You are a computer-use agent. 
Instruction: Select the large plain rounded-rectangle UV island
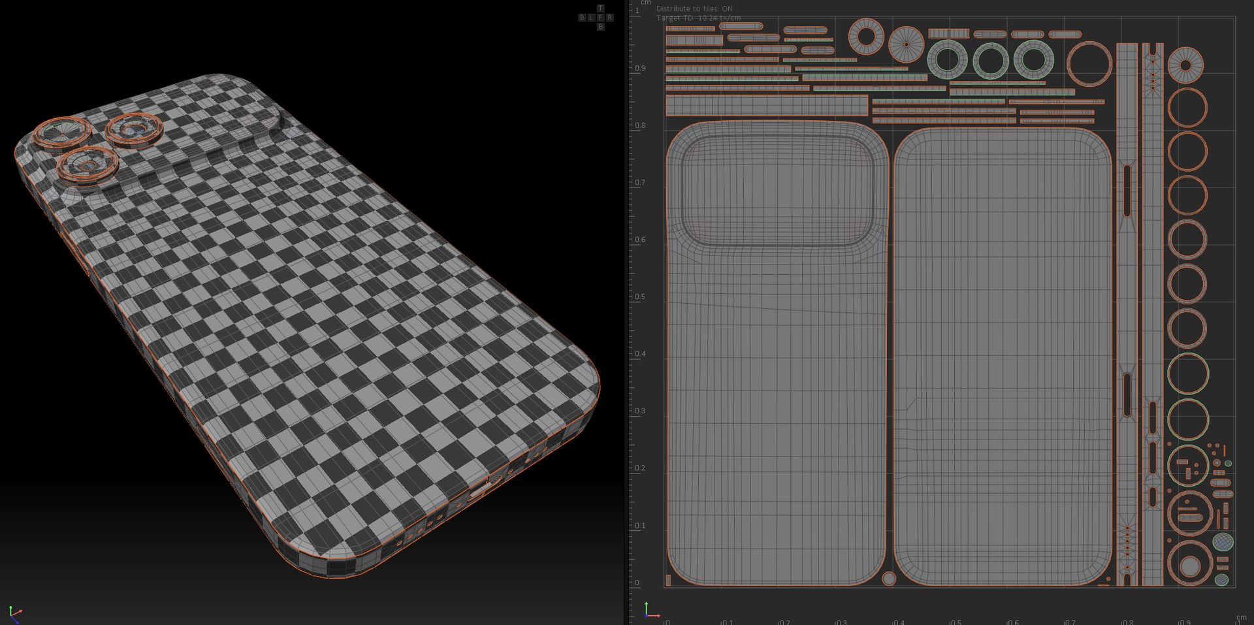tap(1003, 356)
